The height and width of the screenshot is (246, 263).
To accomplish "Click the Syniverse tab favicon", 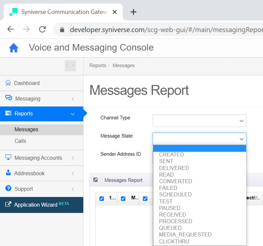I will click(14, 12).
